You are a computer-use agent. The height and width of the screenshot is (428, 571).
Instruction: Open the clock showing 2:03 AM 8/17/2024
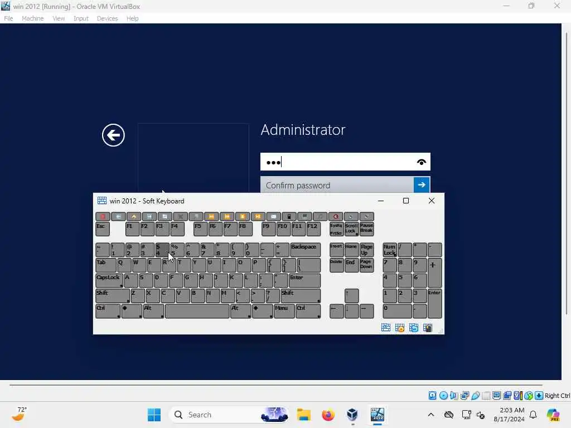pyautogui.click(x=509, y=415)
